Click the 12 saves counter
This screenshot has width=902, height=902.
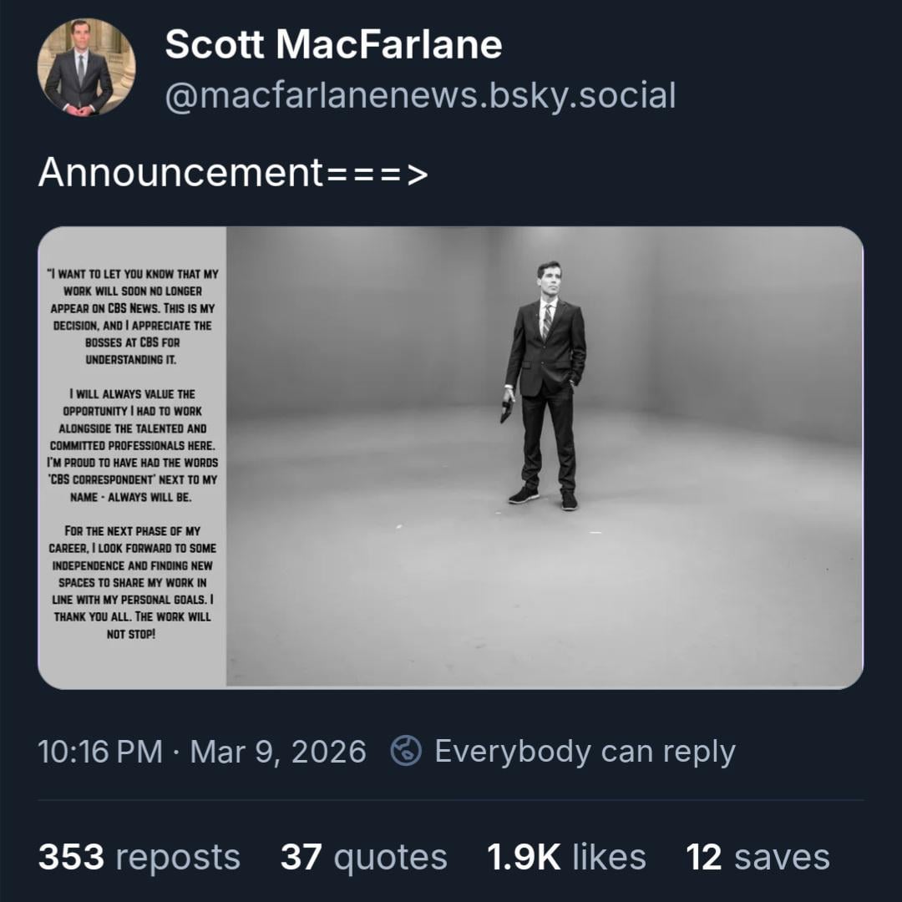[758, 857]
